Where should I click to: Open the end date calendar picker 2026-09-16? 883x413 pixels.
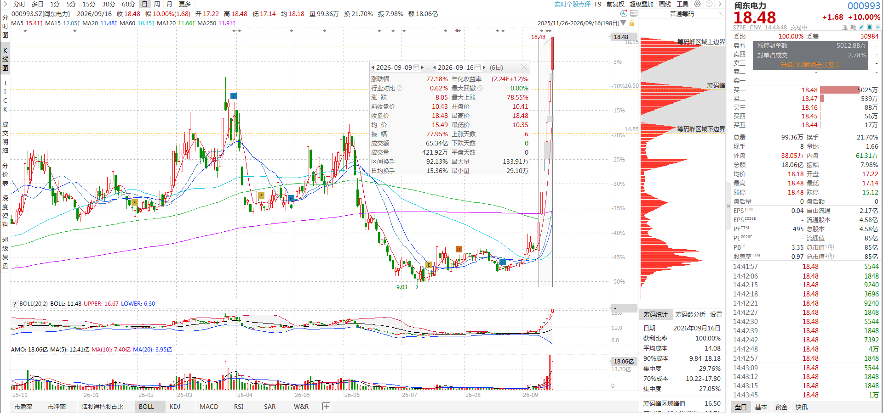[x=477, y=67]
